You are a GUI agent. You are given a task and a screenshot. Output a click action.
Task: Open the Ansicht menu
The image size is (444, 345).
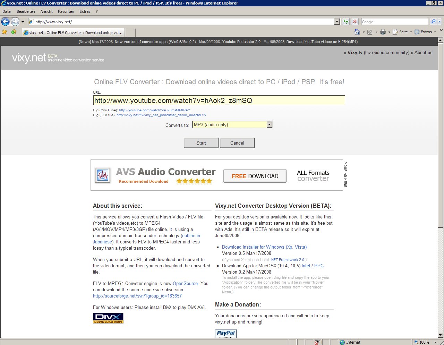click(46, 11)
